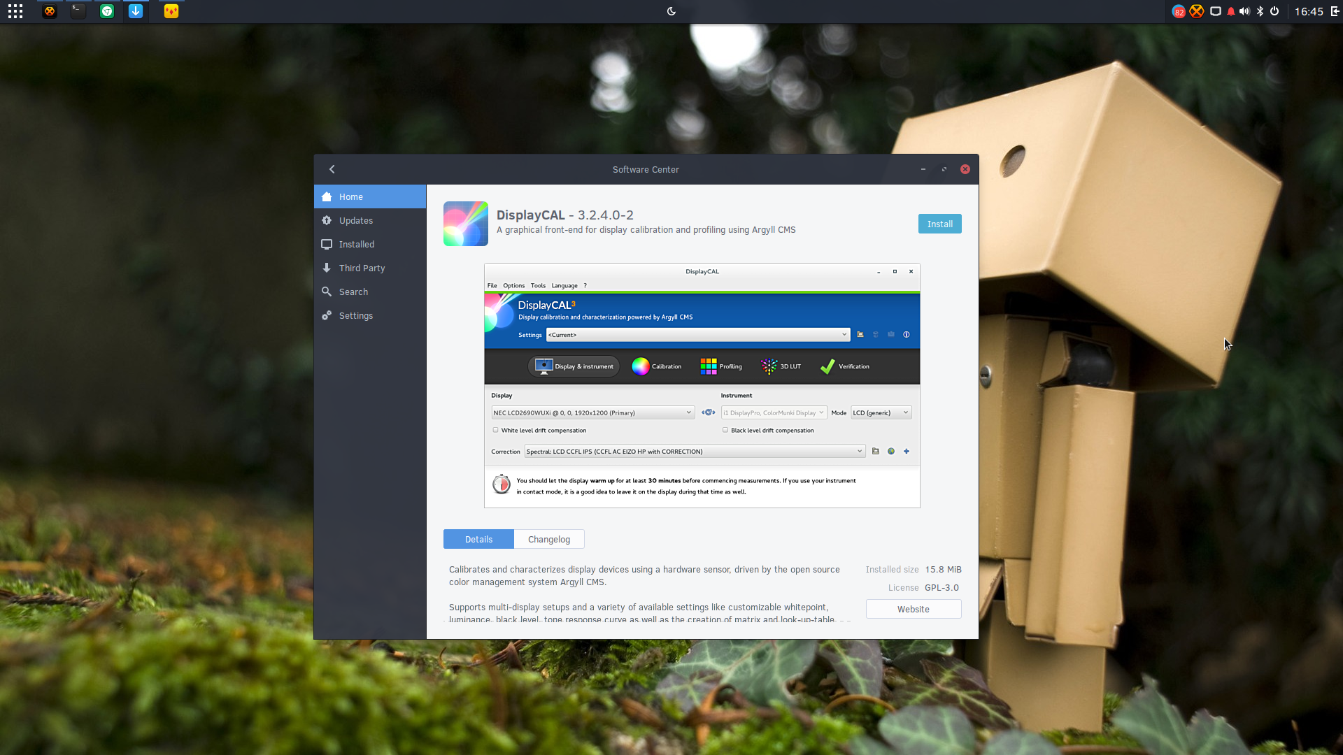Image resolution: width=1343 pixels, height=755 pixels.
Task: Open the power menu in the tray
Action: [1274, 11]
